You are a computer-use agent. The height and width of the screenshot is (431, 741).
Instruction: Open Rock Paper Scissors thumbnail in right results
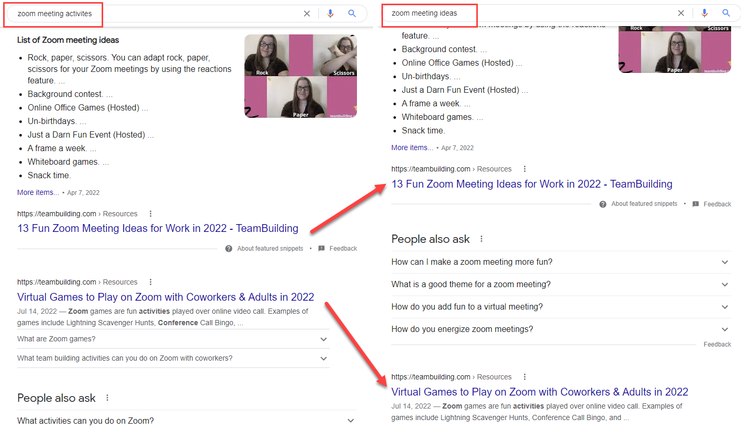point(675,50)
